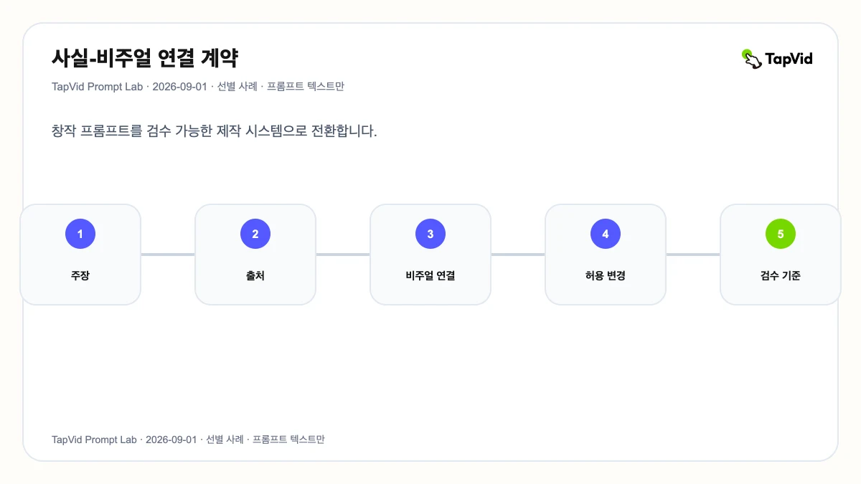
Task: Click the 사실-비주얼 연결 계약 title
Action: (145, 58)
